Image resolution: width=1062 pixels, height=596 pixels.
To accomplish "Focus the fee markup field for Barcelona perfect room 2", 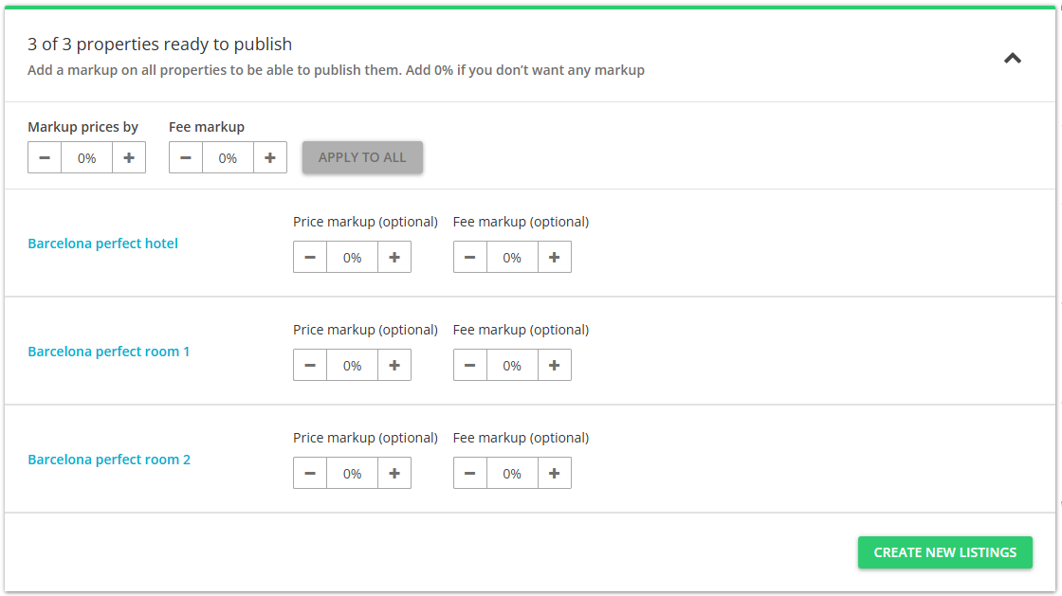I will pyautogui.click(x=512, y=474).
